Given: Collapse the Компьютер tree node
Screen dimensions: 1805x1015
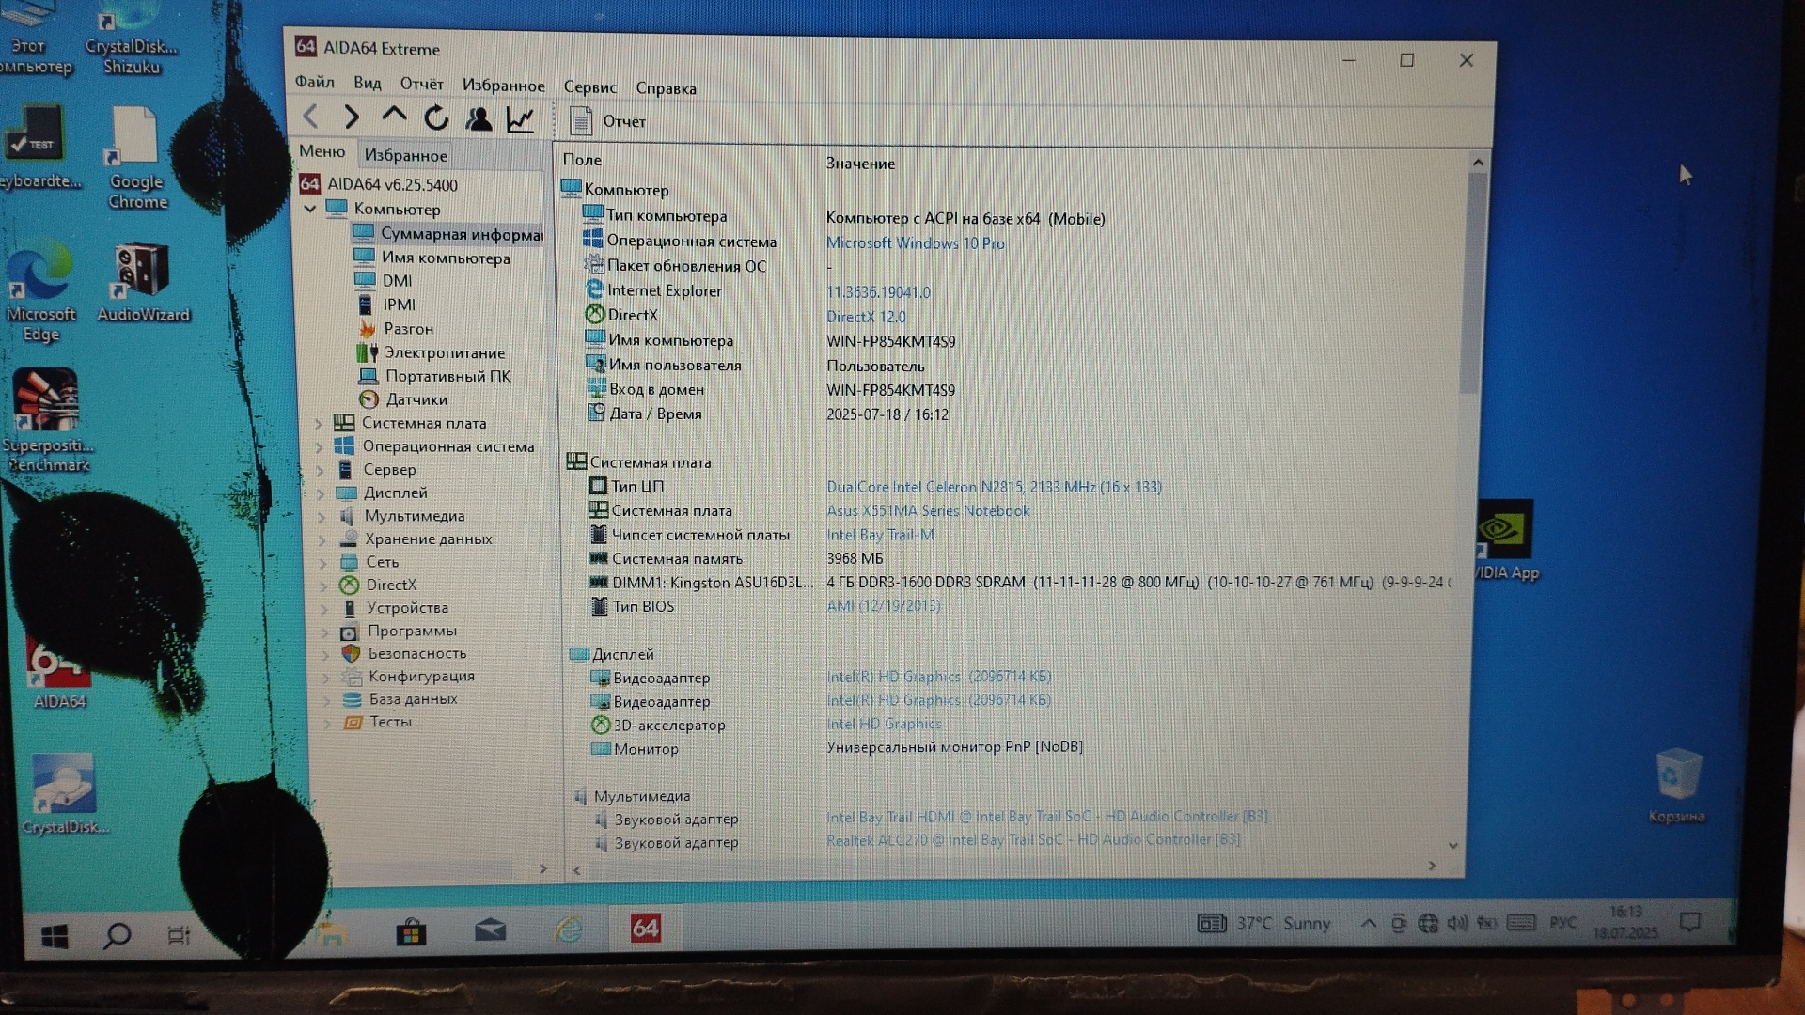Looking at the screenshot, I should coord(310,209).
